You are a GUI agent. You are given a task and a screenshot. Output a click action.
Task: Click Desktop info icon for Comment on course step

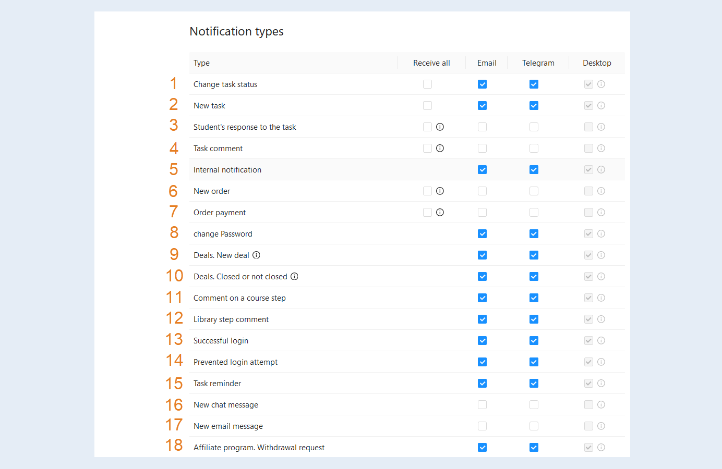[x=601, y=298]
